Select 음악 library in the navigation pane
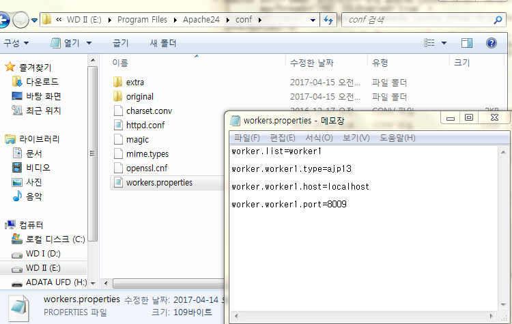 (x=34, y=196)
